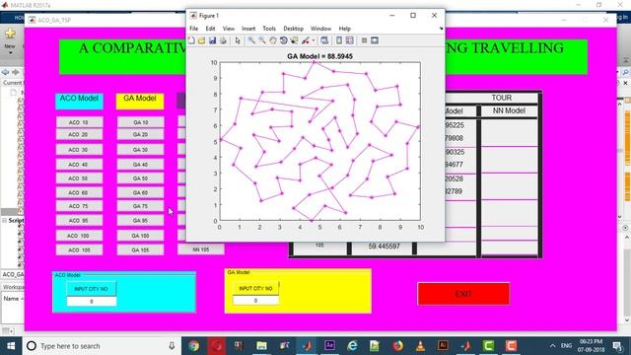This screenshot has height=355, width=631.
Task: Click the yellow GA Model heading
Action: pos(140,101)
